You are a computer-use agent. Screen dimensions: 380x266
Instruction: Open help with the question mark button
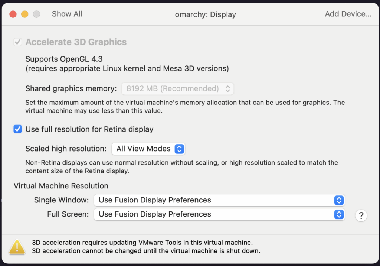(361, 215)
